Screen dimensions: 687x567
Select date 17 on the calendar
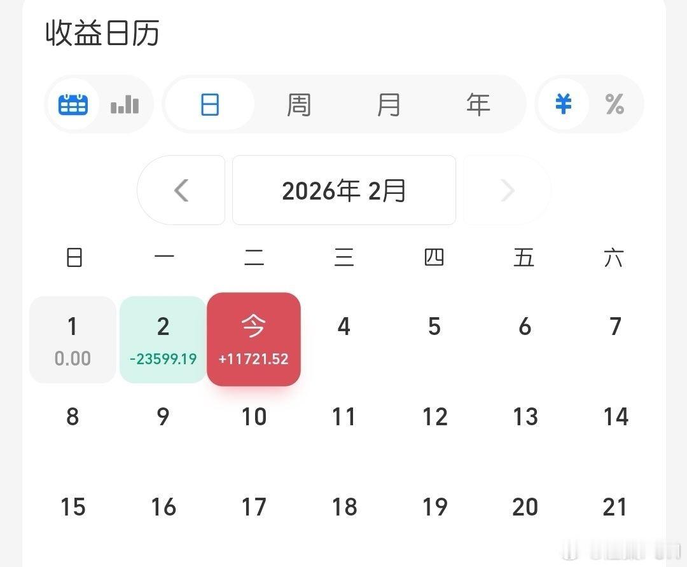[254, 507]
